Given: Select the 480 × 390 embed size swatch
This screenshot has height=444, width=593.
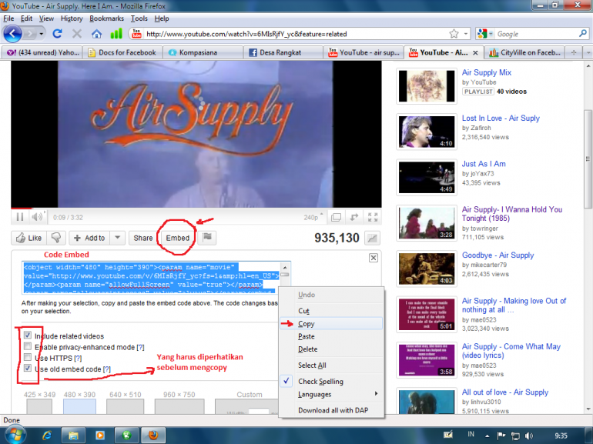Looking at the screenshot, I should point(79,406).
